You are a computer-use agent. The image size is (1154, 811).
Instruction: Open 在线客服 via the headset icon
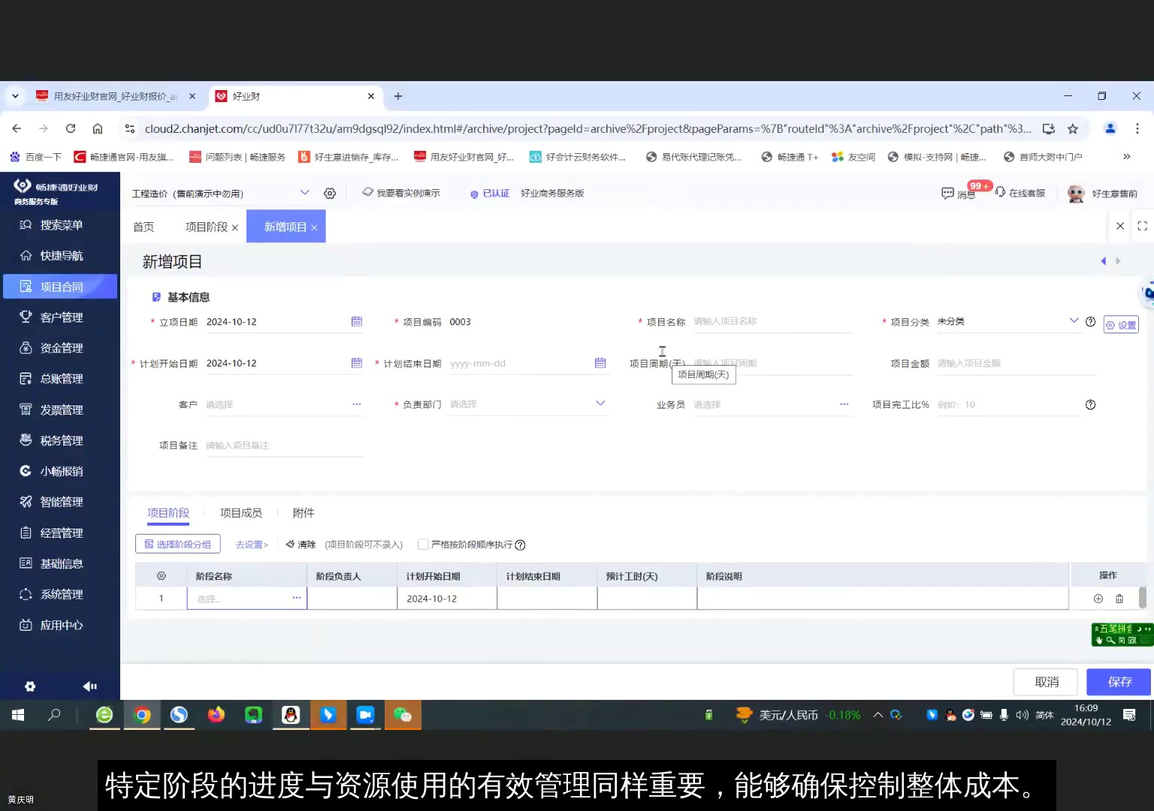coord(1001,193)
